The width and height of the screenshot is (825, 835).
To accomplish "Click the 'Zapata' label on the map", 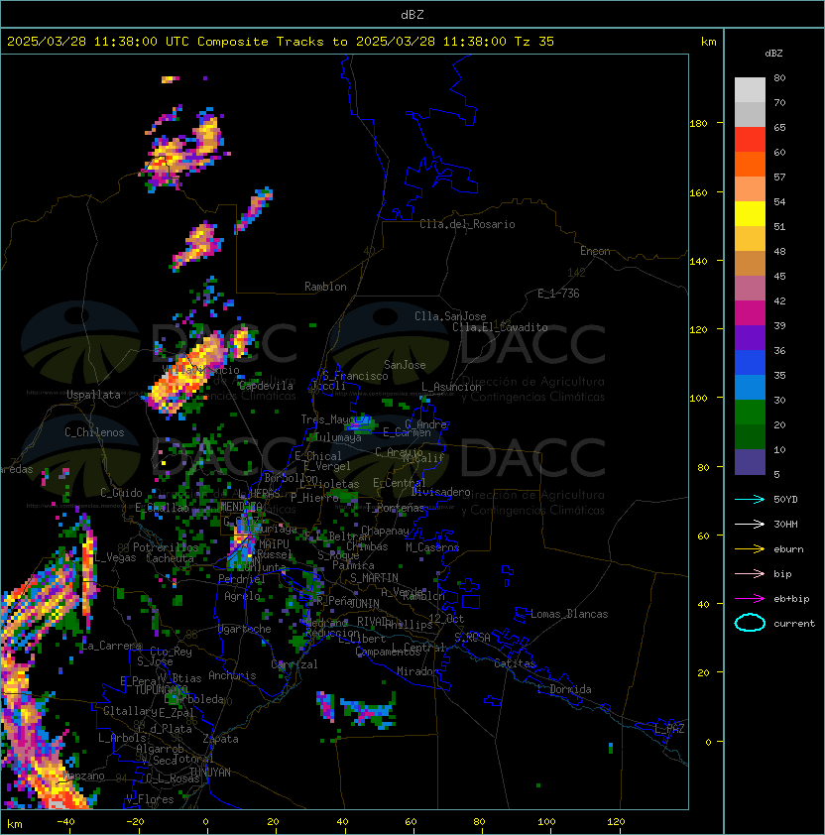I will pos(220,739).
